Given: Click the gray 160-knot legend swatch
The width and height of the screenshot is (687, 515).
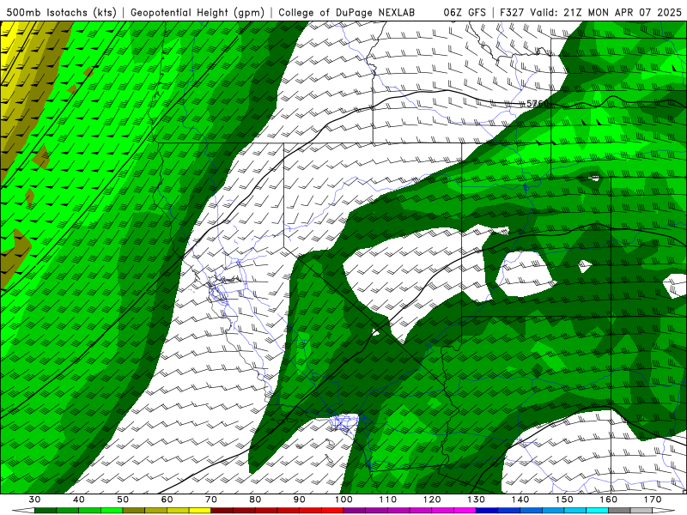Looking at the screenshot, I should click(x=619, y=511).
